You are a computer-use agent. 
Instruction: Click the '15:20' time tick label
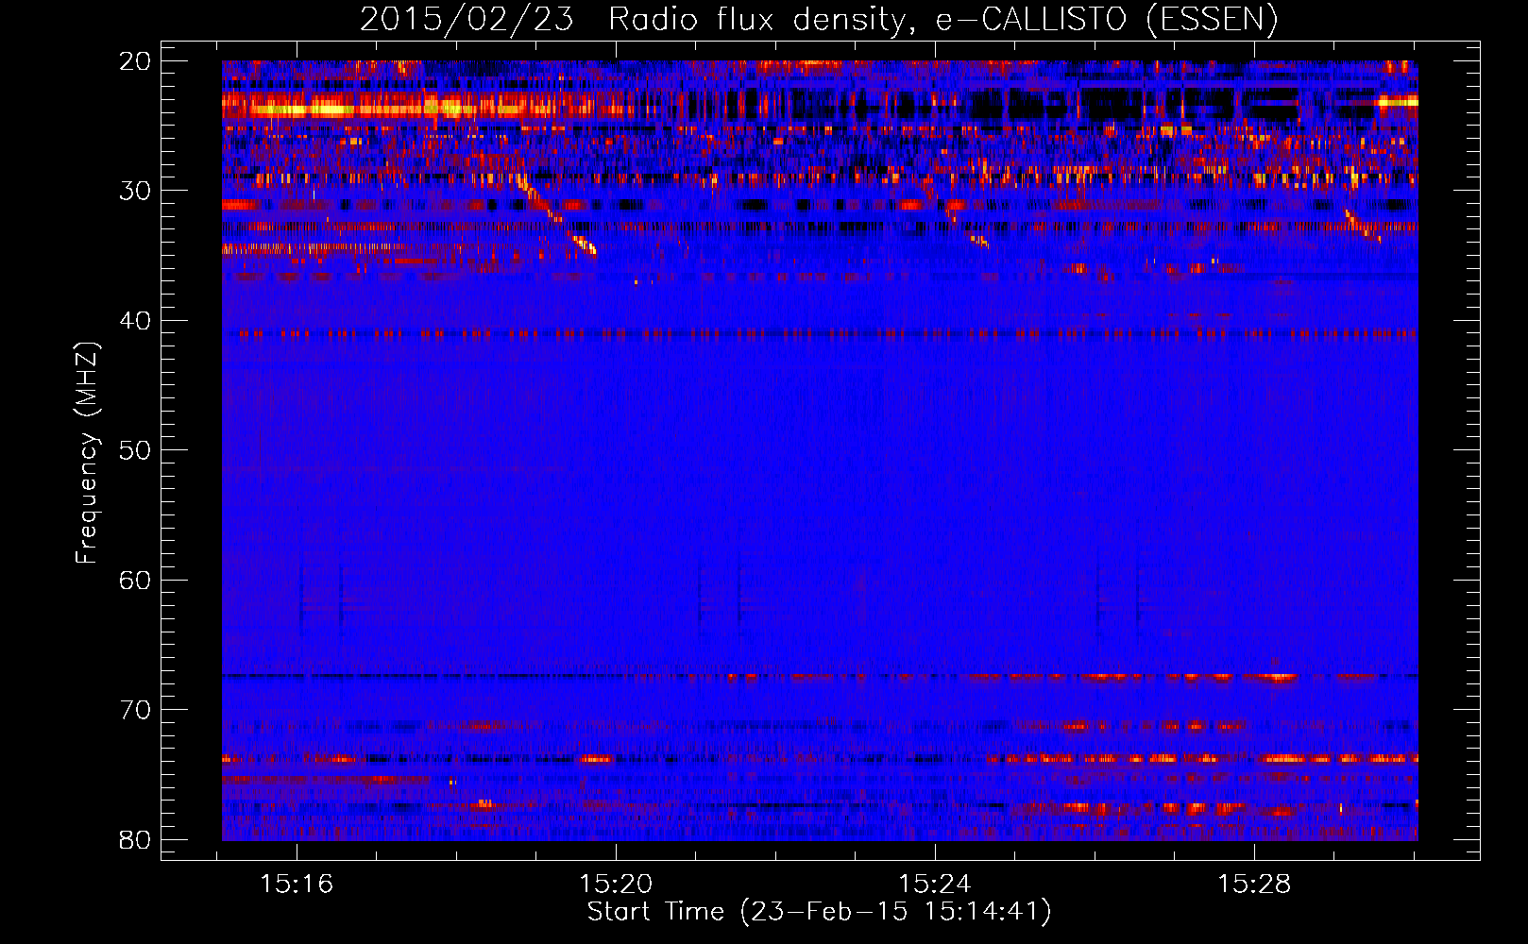pos(616,885)
